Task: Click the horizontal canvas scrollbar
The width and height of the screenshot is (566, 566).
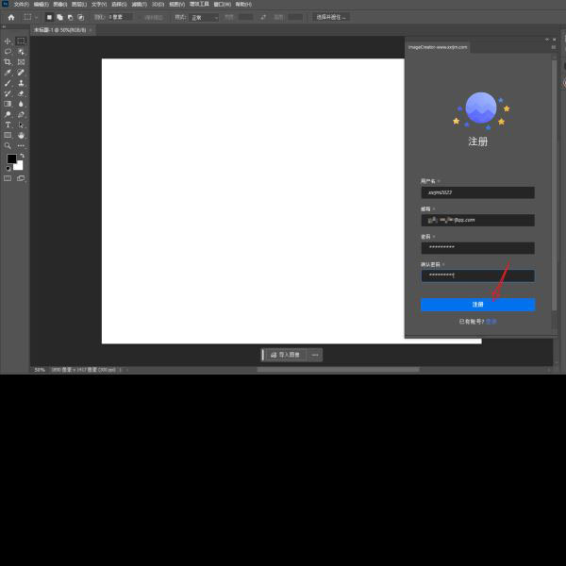Action: click(338, 370)
